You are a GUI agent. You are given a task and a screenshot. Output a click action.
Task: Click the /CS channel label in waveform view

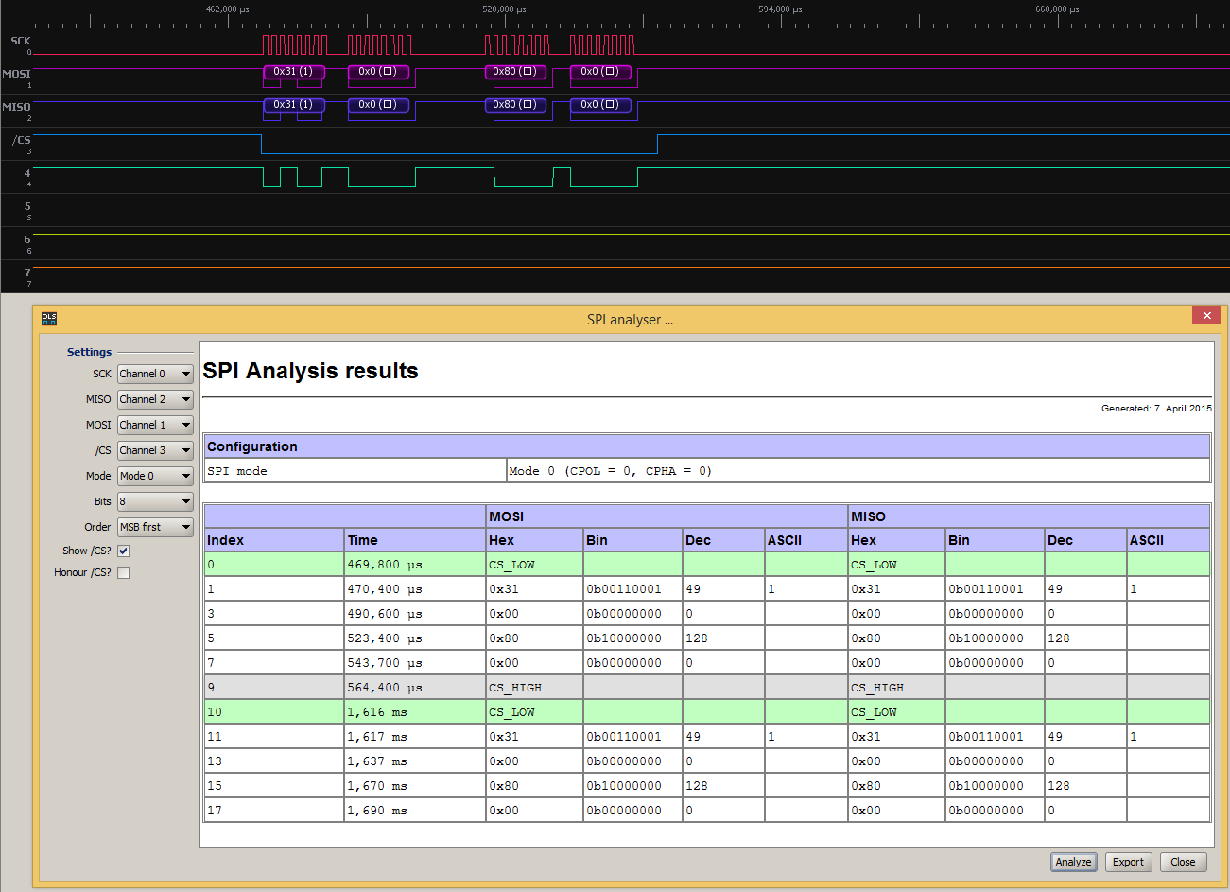[x=21, y=140]
